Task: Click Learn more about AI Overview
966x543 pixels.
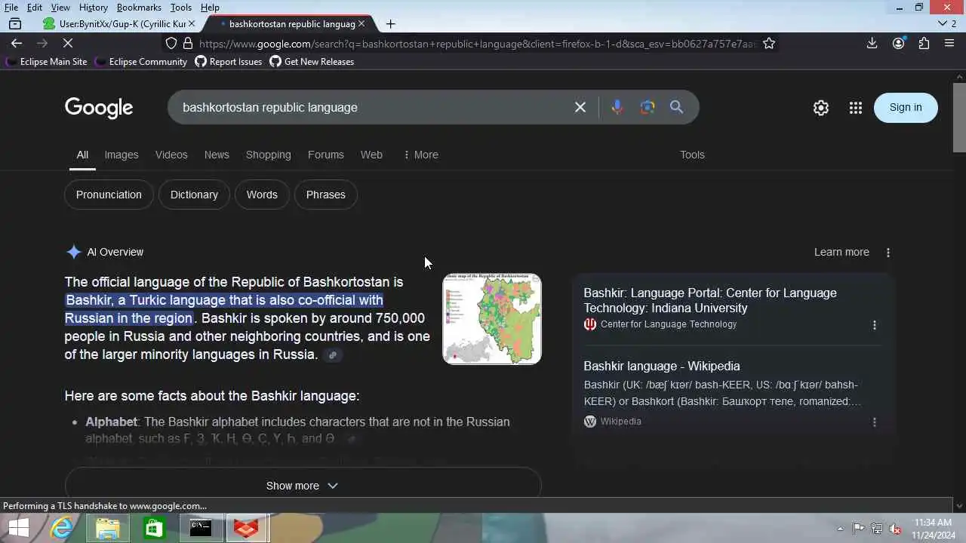Action: point(841,252)
